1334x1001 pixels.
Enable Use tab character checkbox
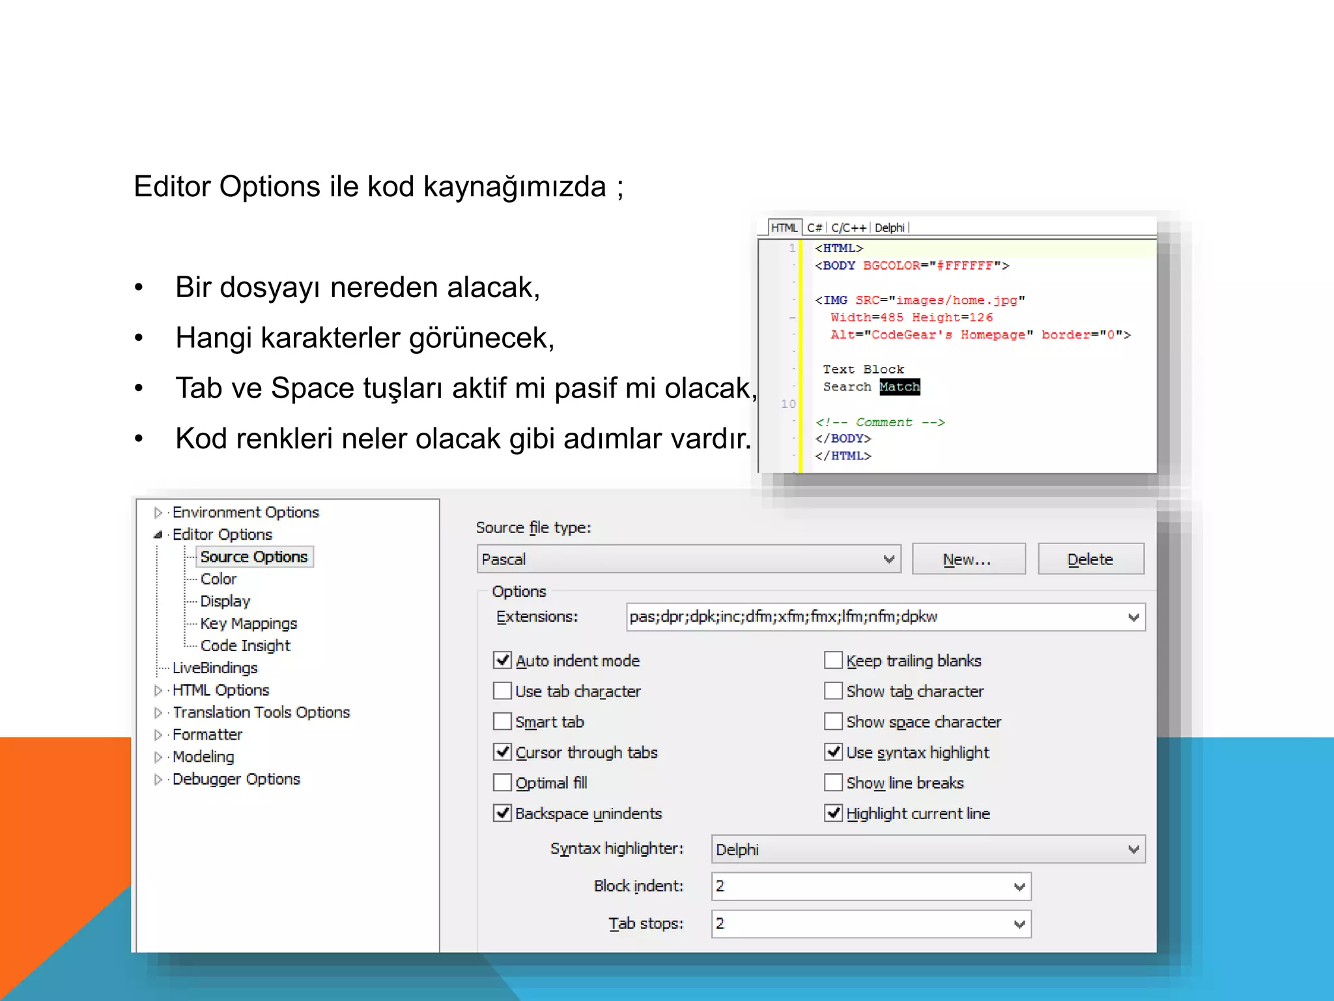(x=502, y=691)
